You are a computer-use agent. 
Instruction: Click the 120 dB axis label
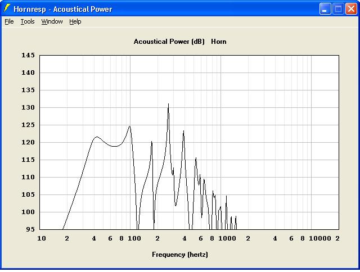[x=28, y=142]
